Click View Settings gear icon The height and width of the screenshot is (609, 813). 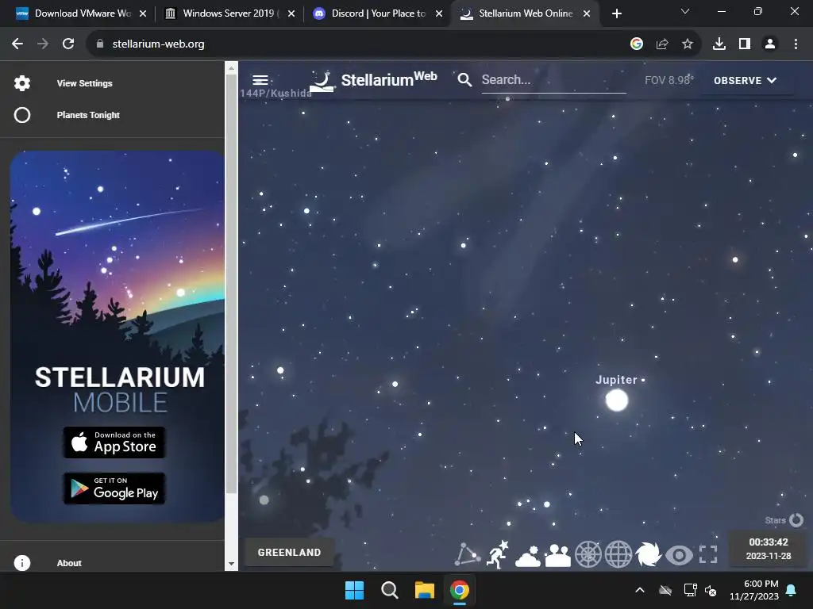22,83
